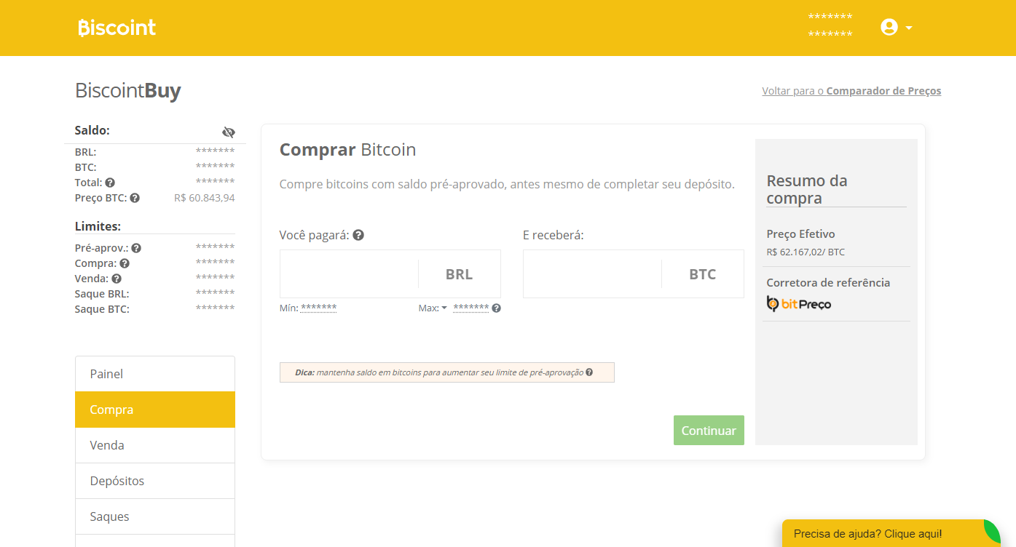
Task: Click the Preço BTC value R$ 60.843,94
Action: tap(204, 198)
